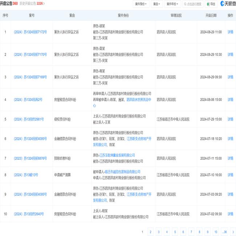Go to page 2
This screenshot has height=236, width=236.
coord(151,232)
